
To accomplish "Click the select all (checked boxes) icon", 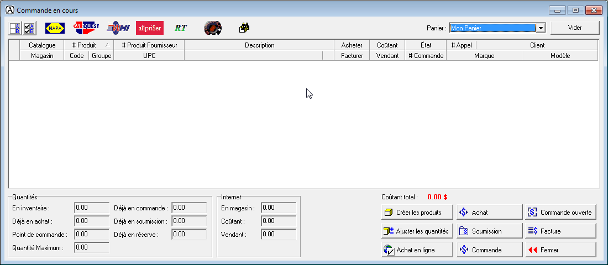I will 29,28.
